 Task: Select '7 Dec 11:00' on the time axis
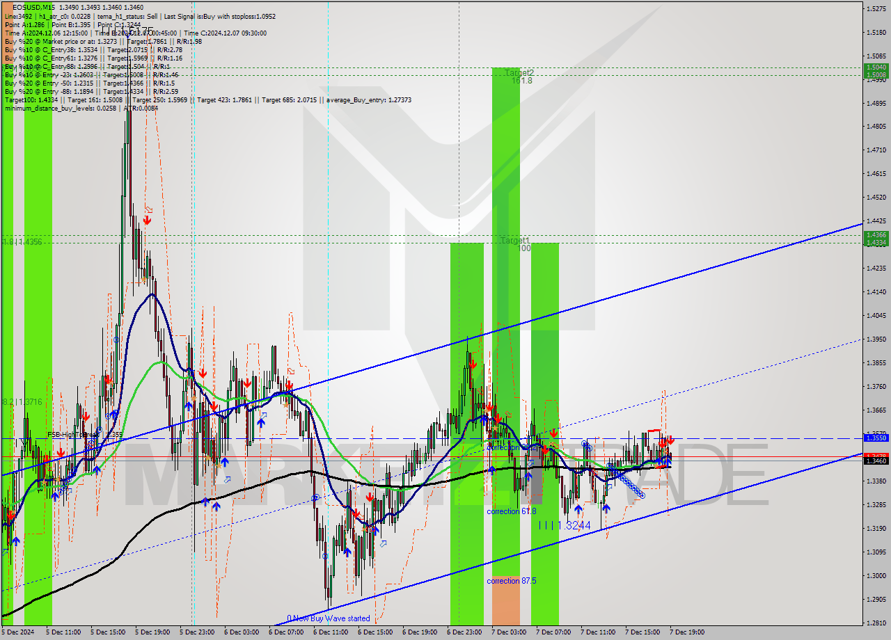598,632
